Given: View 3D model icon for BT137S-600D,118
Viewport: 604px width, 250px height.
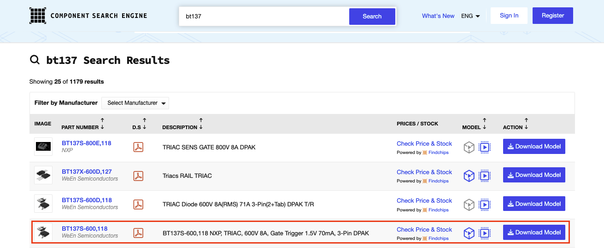Looking at the screenshot, I should (x=469, y=204).
